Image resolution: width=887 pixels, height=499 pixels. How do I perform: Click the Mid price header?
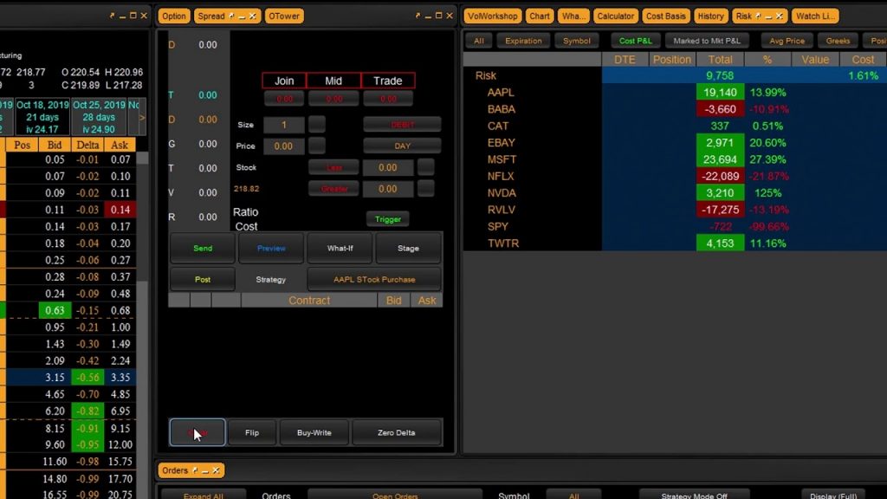333,81
